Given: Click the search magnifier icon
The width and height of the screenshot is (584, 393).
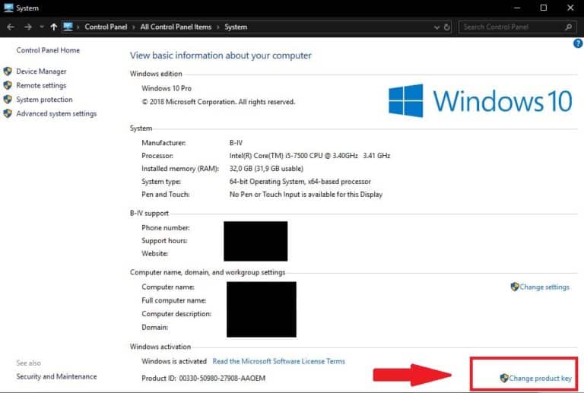Looking at the screenshot, I should (567, 27).
